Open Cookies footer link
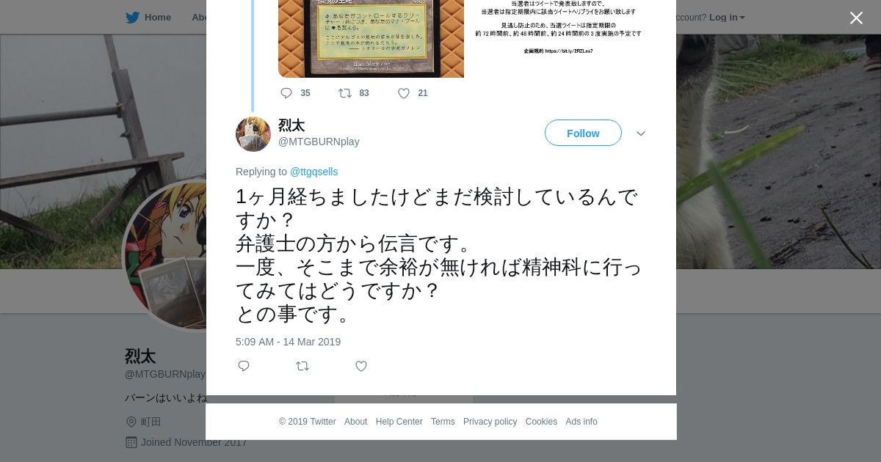This screenshot has width=881, height=462. pos(541,422)
